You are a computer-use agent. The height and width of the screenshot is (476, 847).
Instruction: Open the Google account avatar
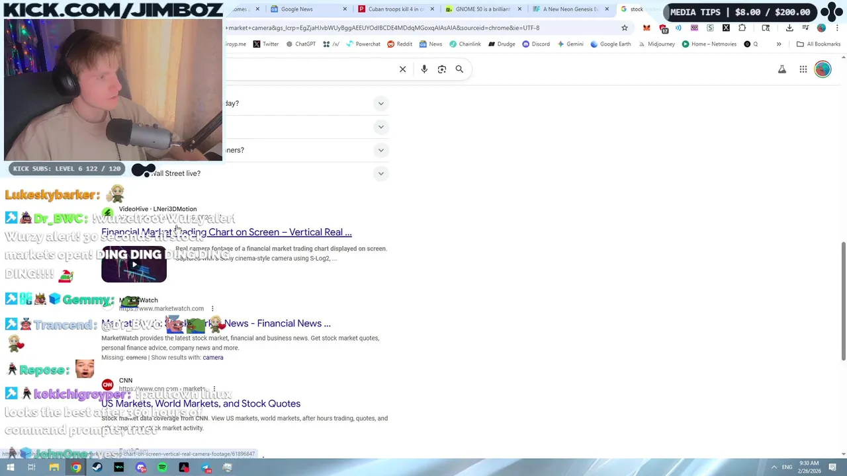[x=823, y=69]
